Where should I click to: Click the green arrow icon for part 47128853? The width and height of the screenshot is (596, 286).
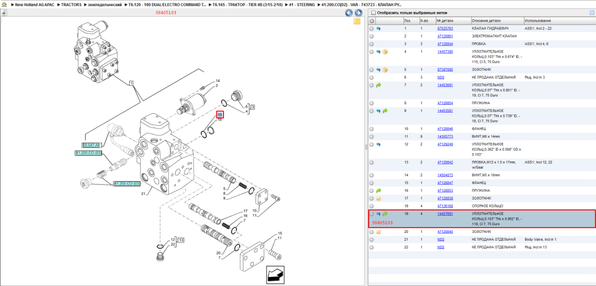[x=378, y=190]
